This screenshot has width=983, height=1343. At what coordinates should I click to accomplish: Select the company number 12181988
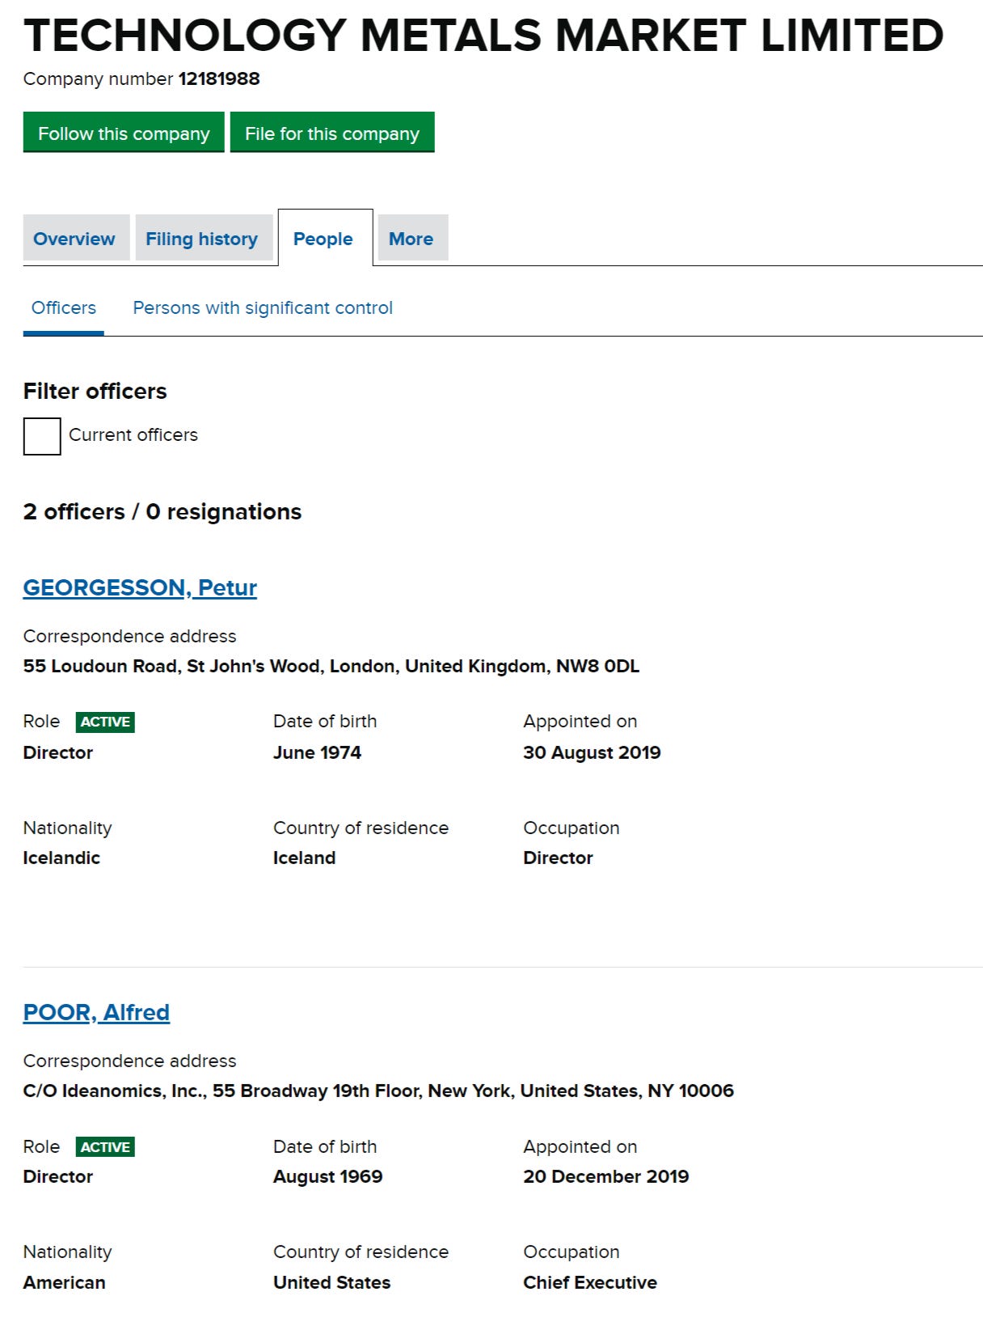pos(219,78)
